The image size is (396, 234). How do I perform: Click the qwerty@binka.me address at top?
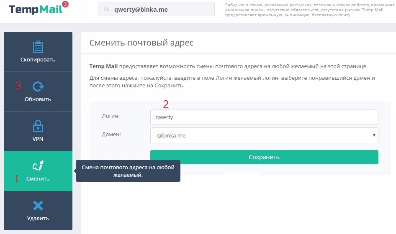[x=141, y=10]
